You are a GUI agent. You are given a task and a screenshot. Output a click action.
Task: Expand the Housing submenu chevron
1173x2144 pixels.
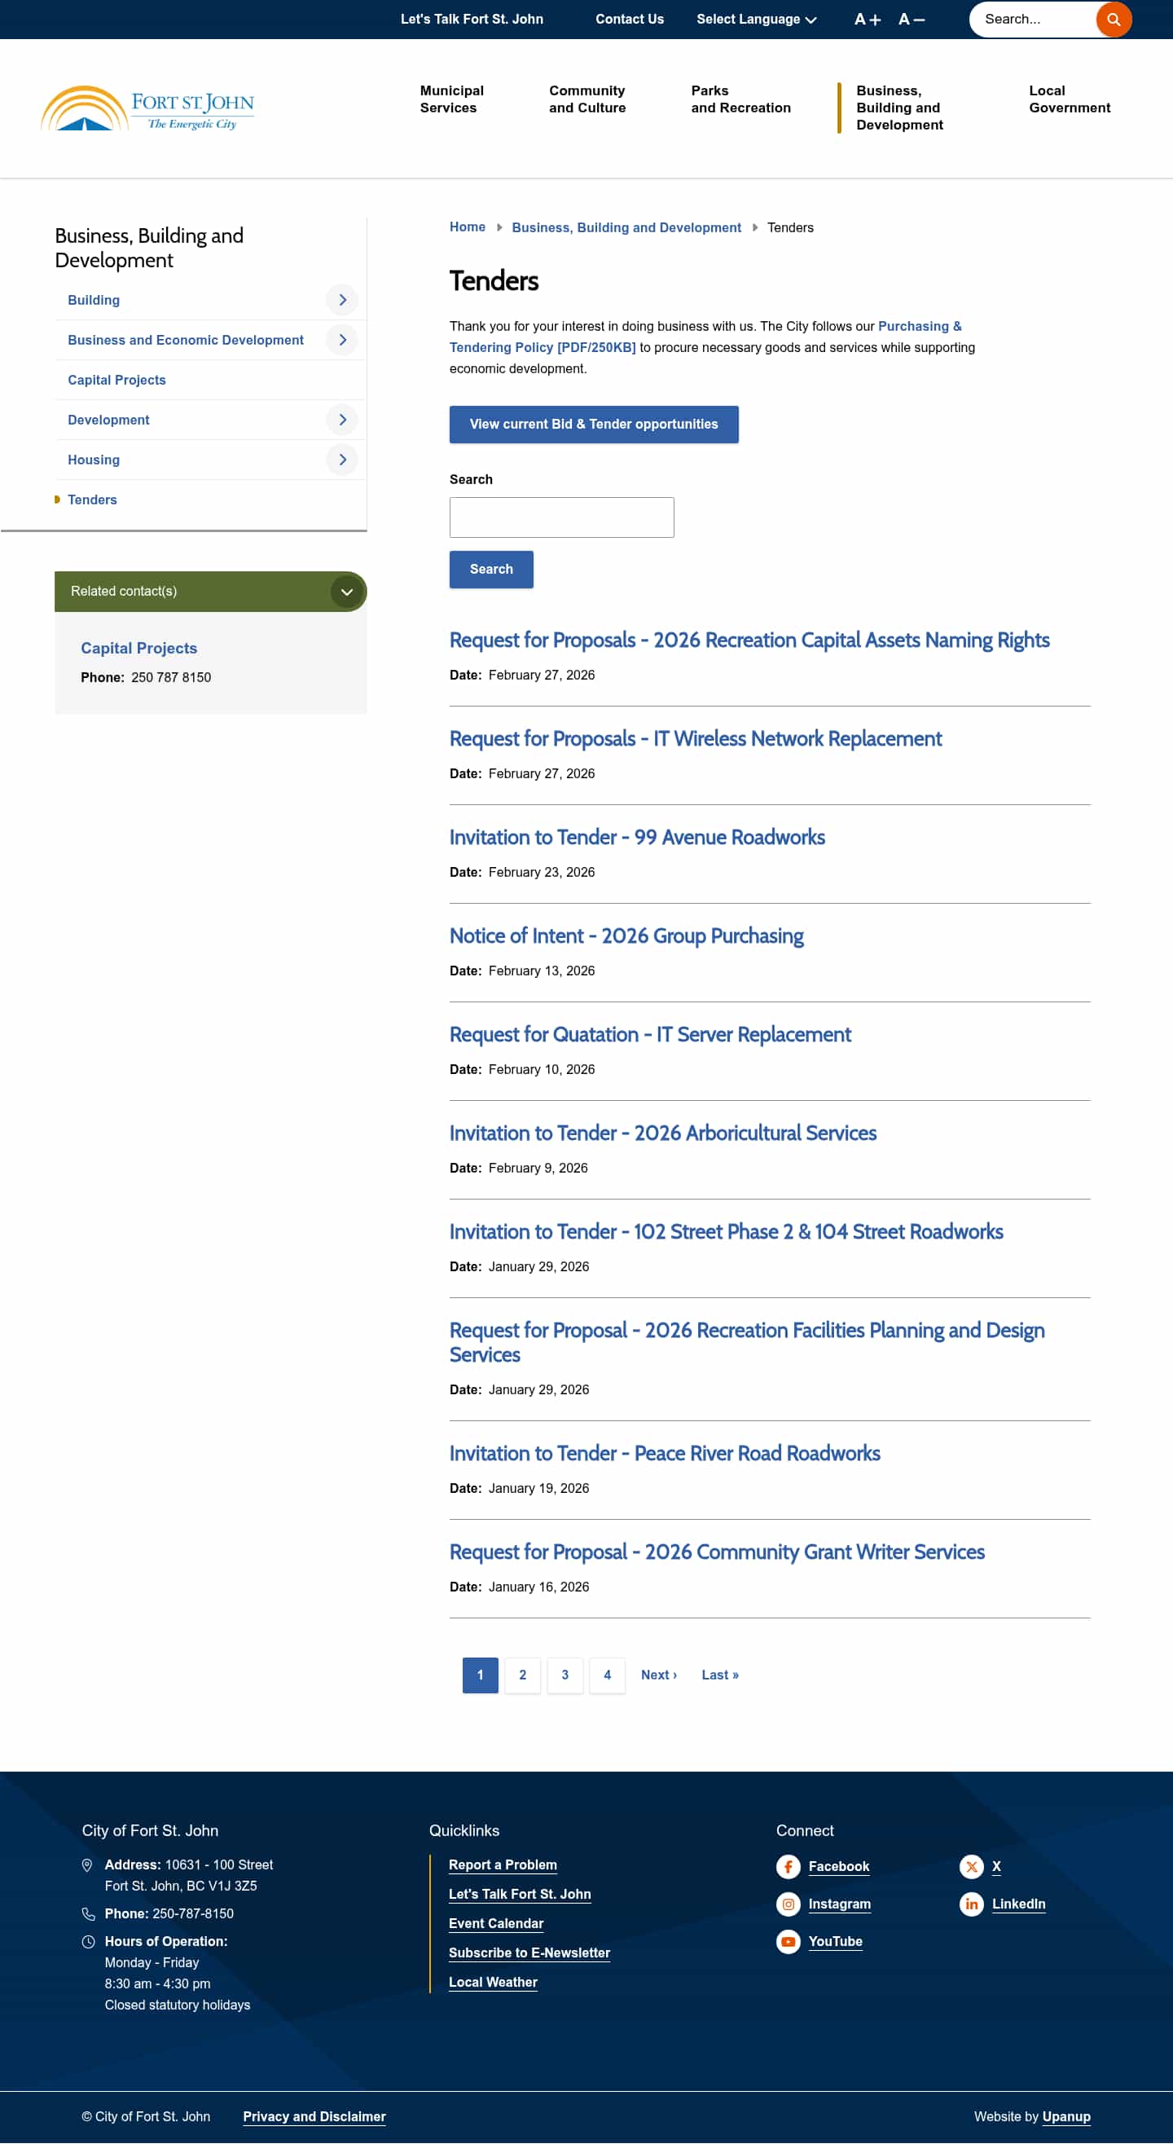click(x=342, y=460)
